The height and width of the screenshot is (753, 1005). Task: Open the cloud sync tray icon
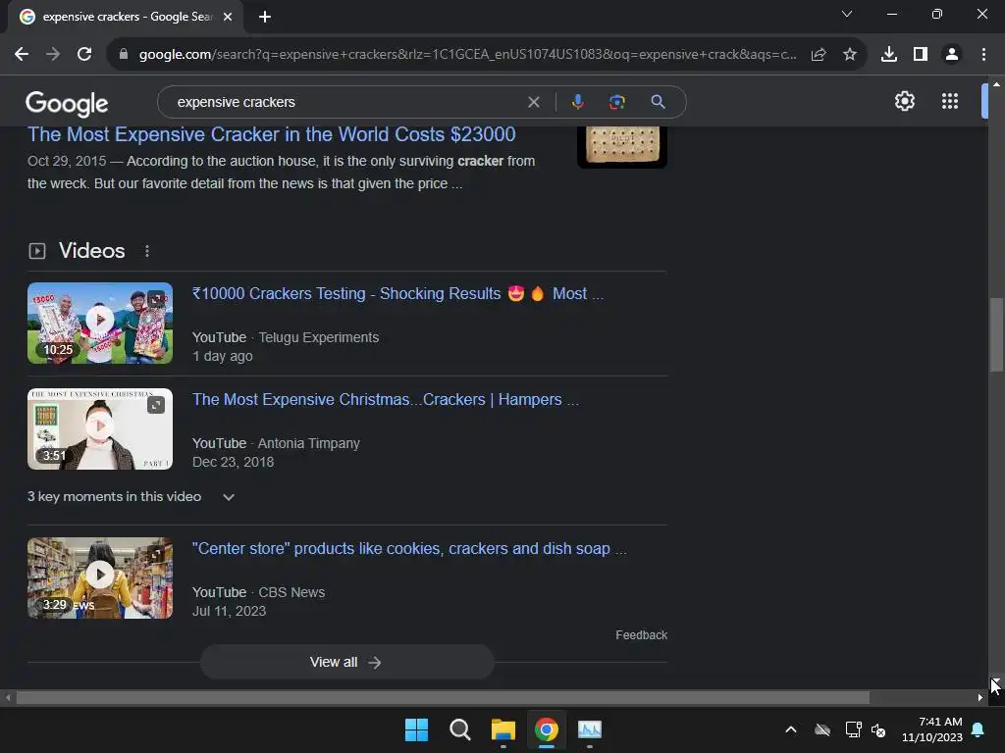coord(822,729)
